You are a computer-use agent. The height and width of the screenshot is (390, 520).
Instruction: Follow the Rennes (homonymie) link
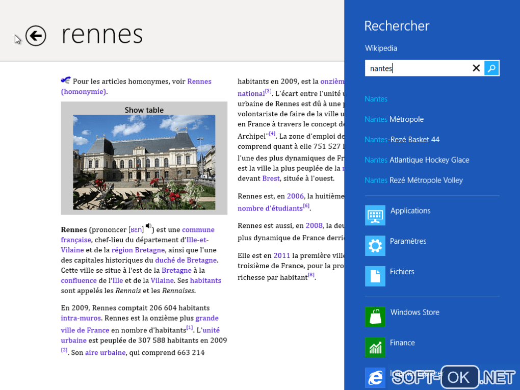pyautogui.click(x=136, y=86)
